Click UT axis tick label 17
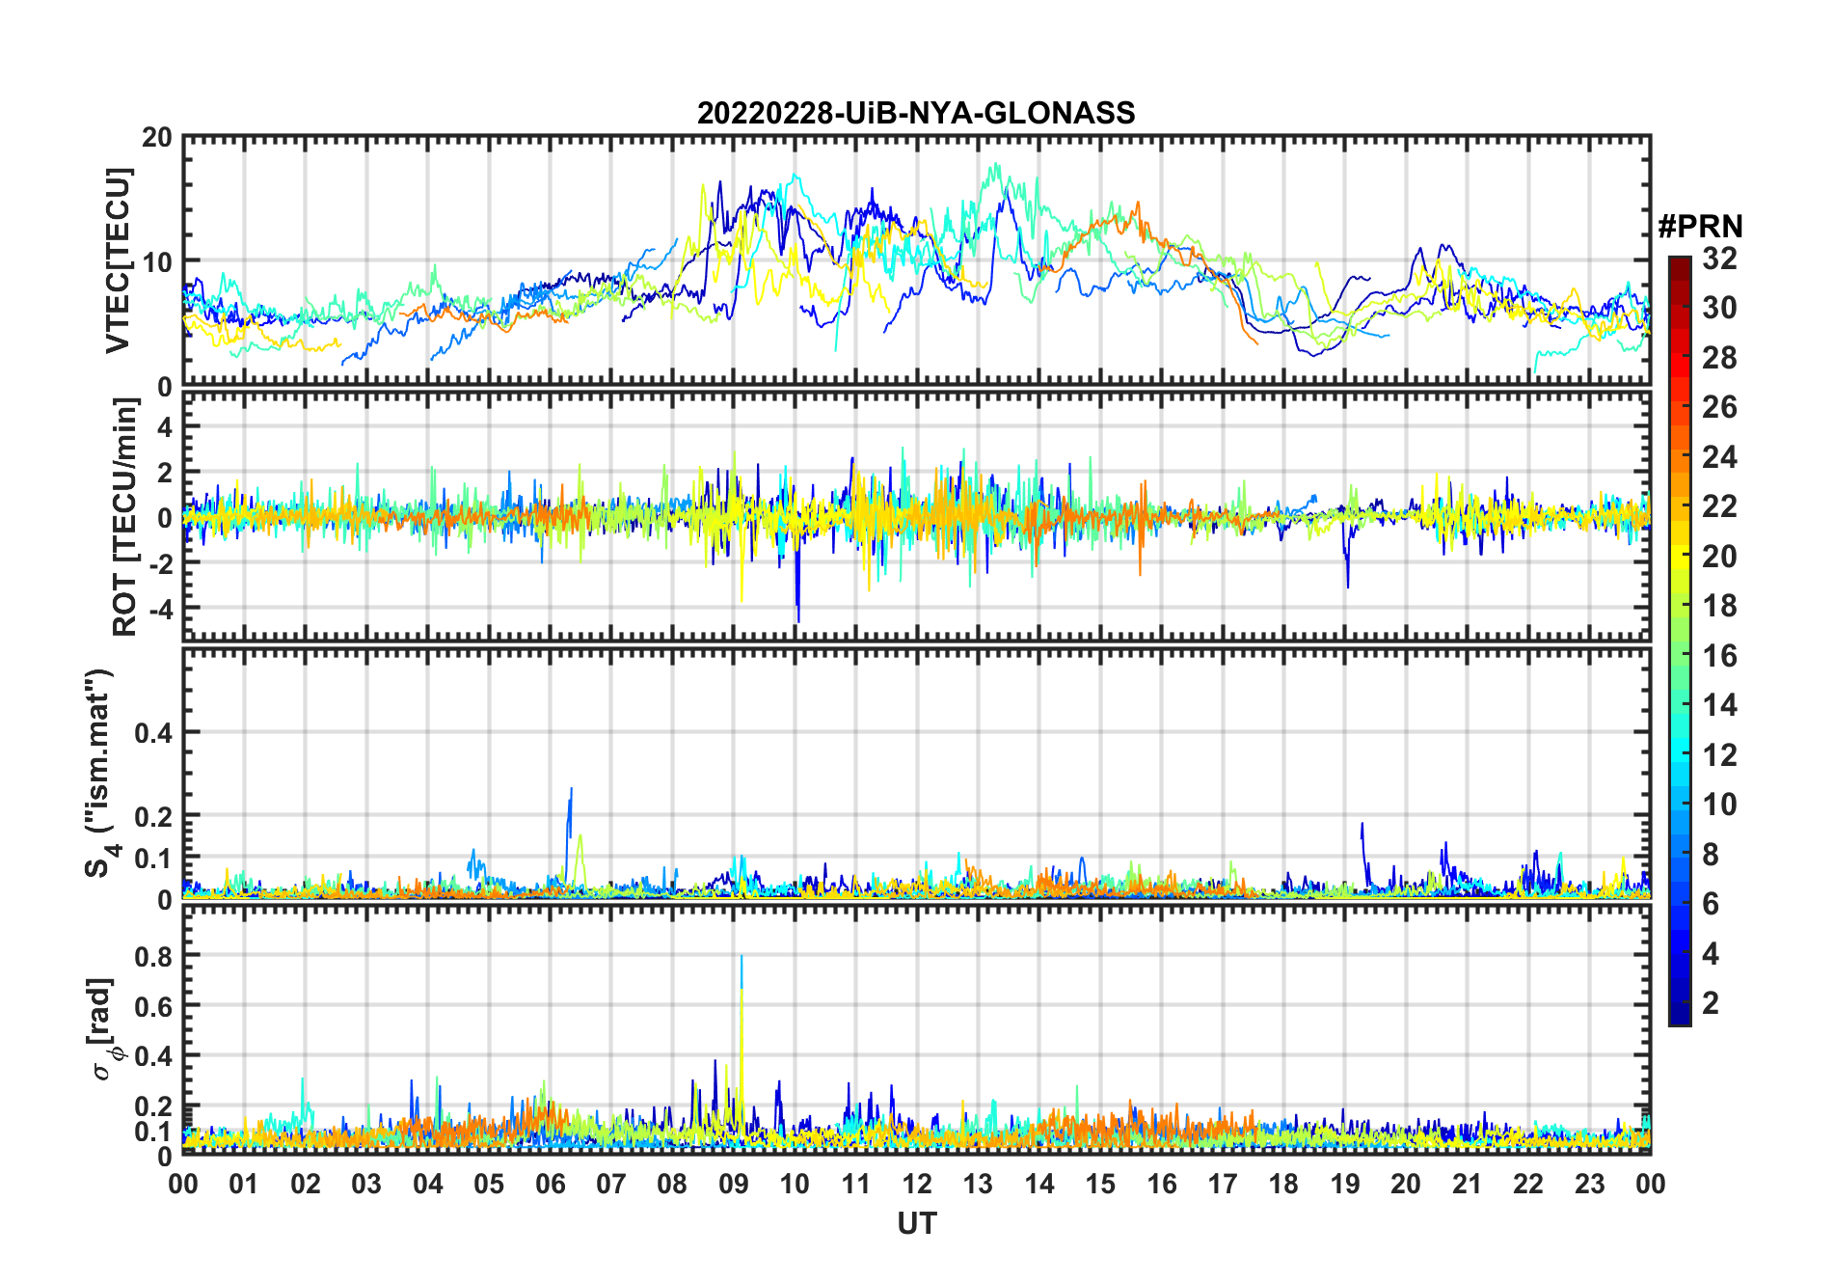The width and height of the screenshot is (1834, 1283). pyautogui.click(x=1223, y=1184)
